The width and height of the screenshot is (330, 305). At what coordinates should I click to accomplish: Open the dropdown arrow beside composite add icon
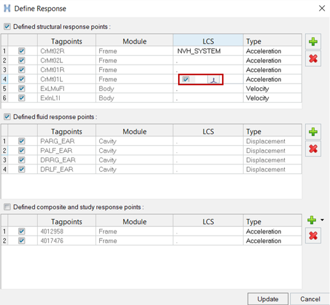click(x=322, y=220)
